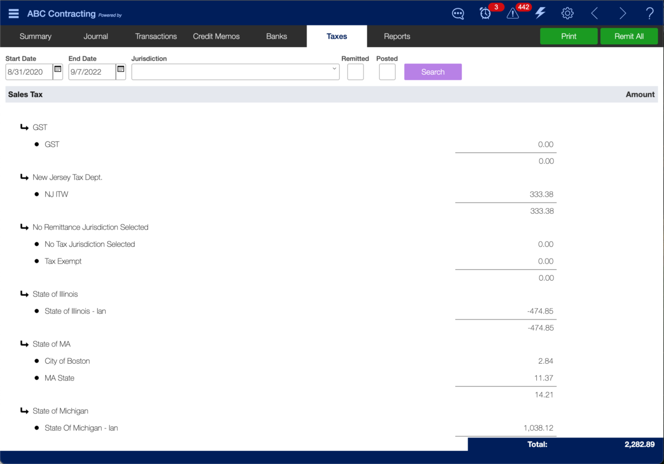Switch to the Reports tab
The width and height of the screenshot is (664, 464).
(x=397, y=37)
